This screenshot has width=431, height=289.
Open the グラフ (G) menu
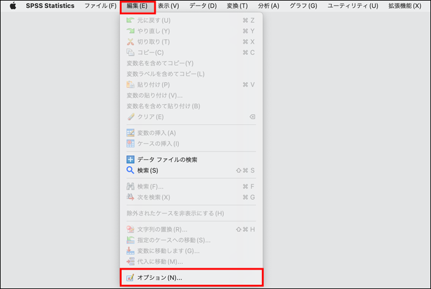303,6
